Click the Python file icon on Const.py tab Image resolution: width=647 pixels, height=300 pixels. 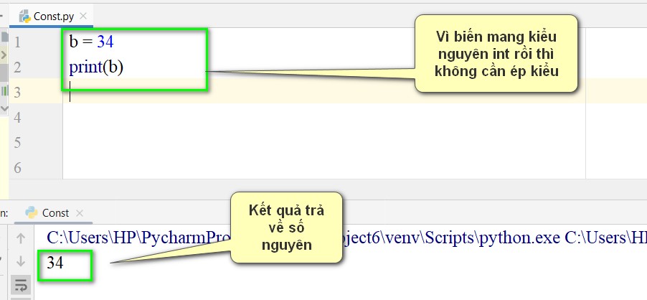pyautogui.click(x=25, y=16)
